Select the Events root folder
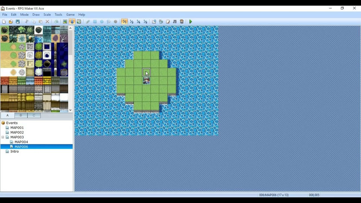 point(12,123)
